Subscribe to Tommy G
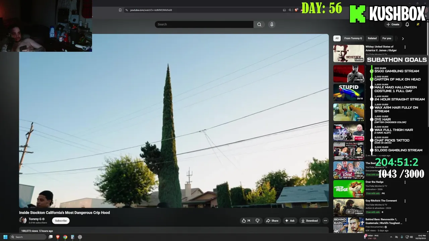The image size is (429, 241). (x=61, y=221)
